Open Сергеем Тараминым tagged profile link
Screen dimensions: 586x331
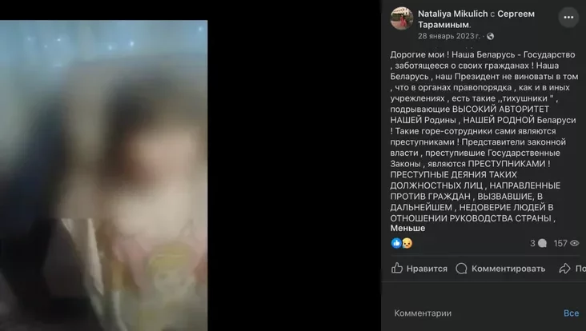click(476, 19)
